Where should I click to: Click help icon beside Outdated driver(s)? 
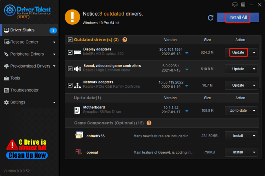click(x=125, y=40)
